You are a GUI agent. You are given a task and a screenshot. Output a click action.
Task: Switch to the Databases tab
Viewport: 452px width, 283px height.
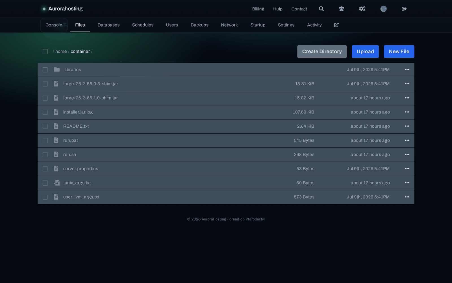108,25
